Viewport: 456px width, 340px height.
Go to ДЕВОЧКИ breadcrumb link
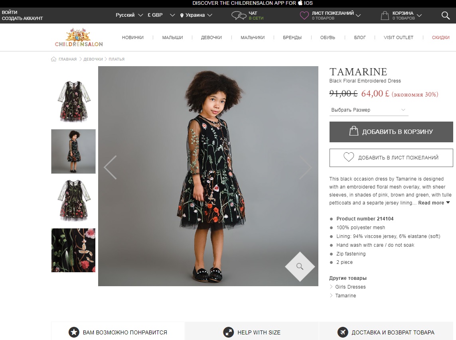click(x=93, y=59)
